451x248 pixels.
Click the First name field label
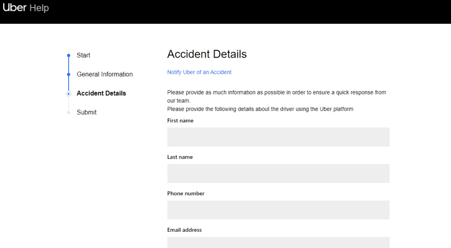coord(180,120)
